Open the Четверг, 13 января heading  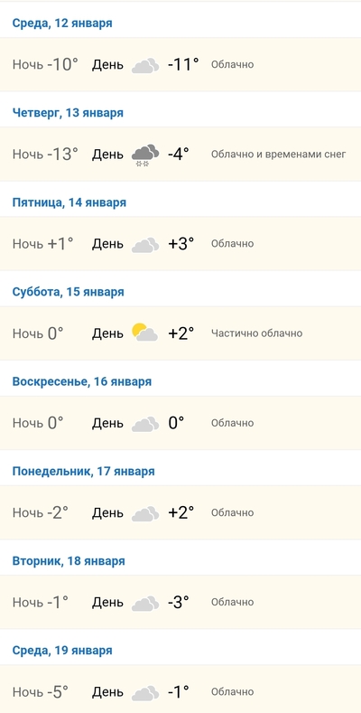pyautogui.click(x=68, y=113)
